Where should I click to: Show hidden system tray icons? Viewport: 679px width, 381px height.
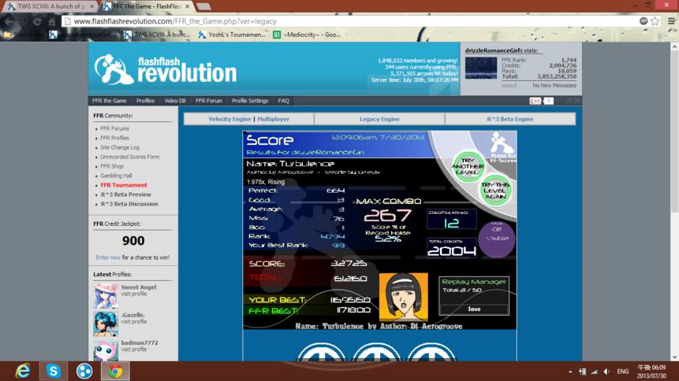tap(570, 372)
